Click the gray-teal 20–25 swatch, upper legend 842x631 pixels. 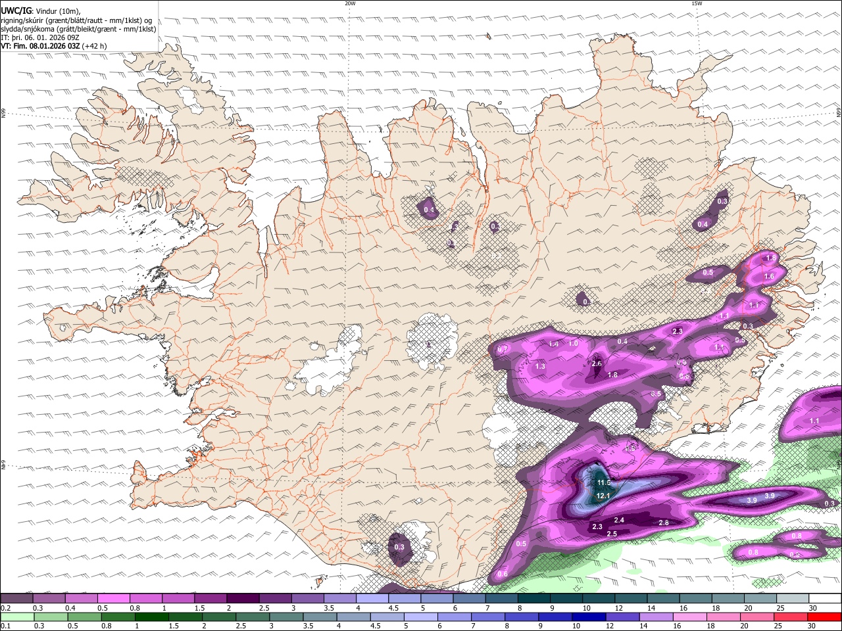click(760, 599)
